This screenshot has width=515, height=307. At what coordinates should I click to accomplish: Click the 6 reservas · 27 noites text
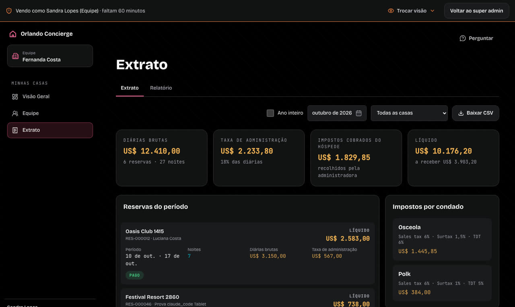coord(154,162)
